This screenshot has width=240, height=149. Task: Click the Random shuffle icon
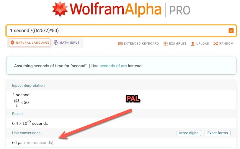click(216, 44)
